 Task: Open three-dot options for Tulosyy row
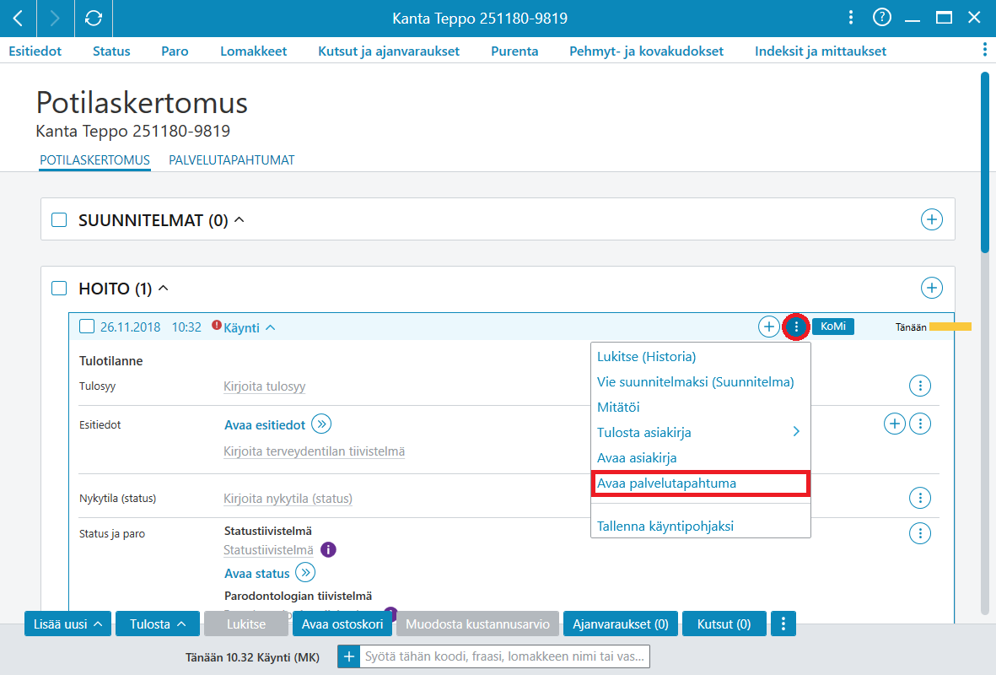(920, 385)
